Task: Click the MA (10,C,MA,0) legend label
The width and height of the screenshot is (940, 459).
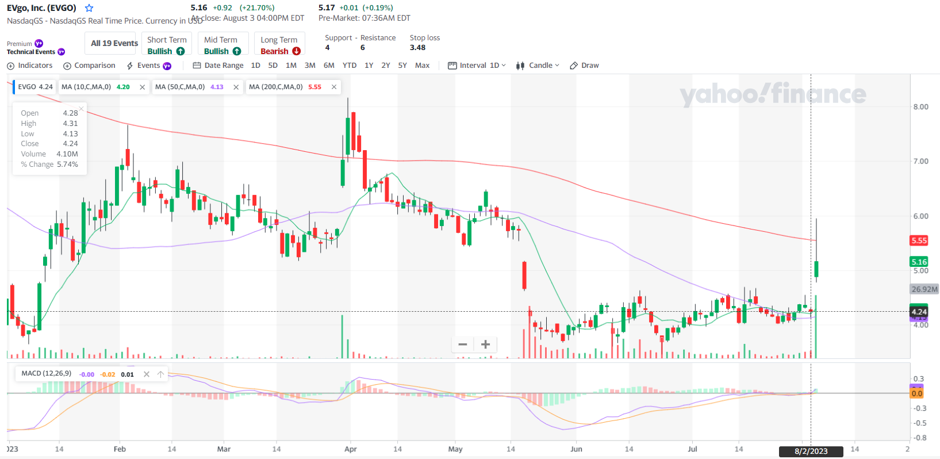Action: pyautogui.click(x=86, y=87)
